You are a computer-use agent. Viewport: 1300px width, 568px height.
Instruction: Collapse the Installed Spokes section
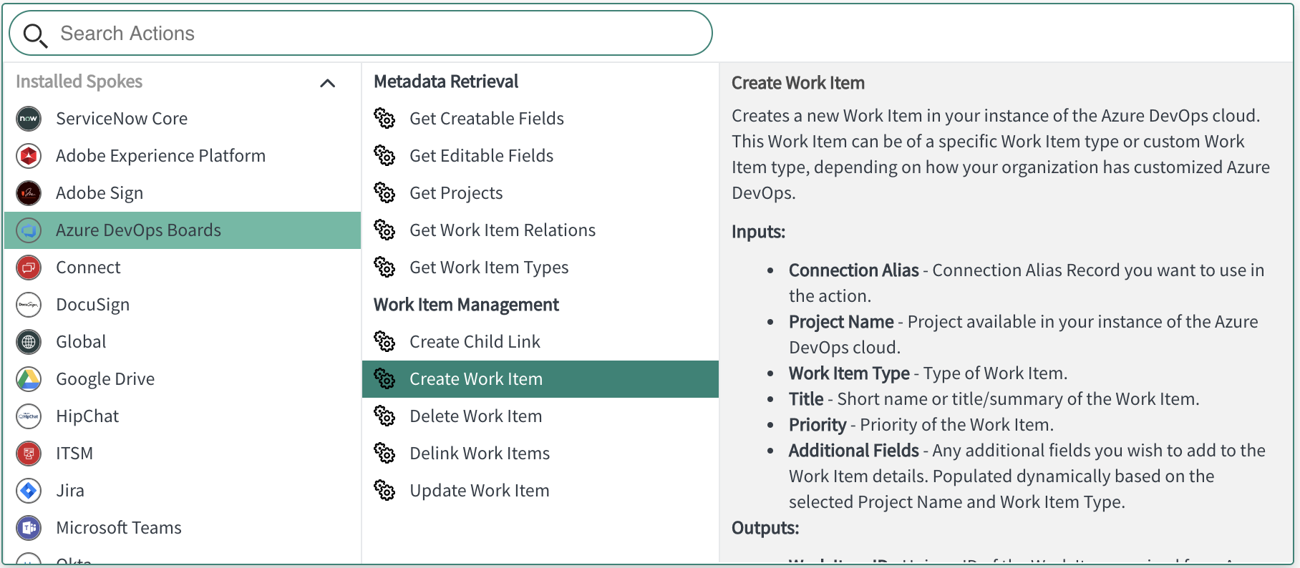tap(327, 83)
